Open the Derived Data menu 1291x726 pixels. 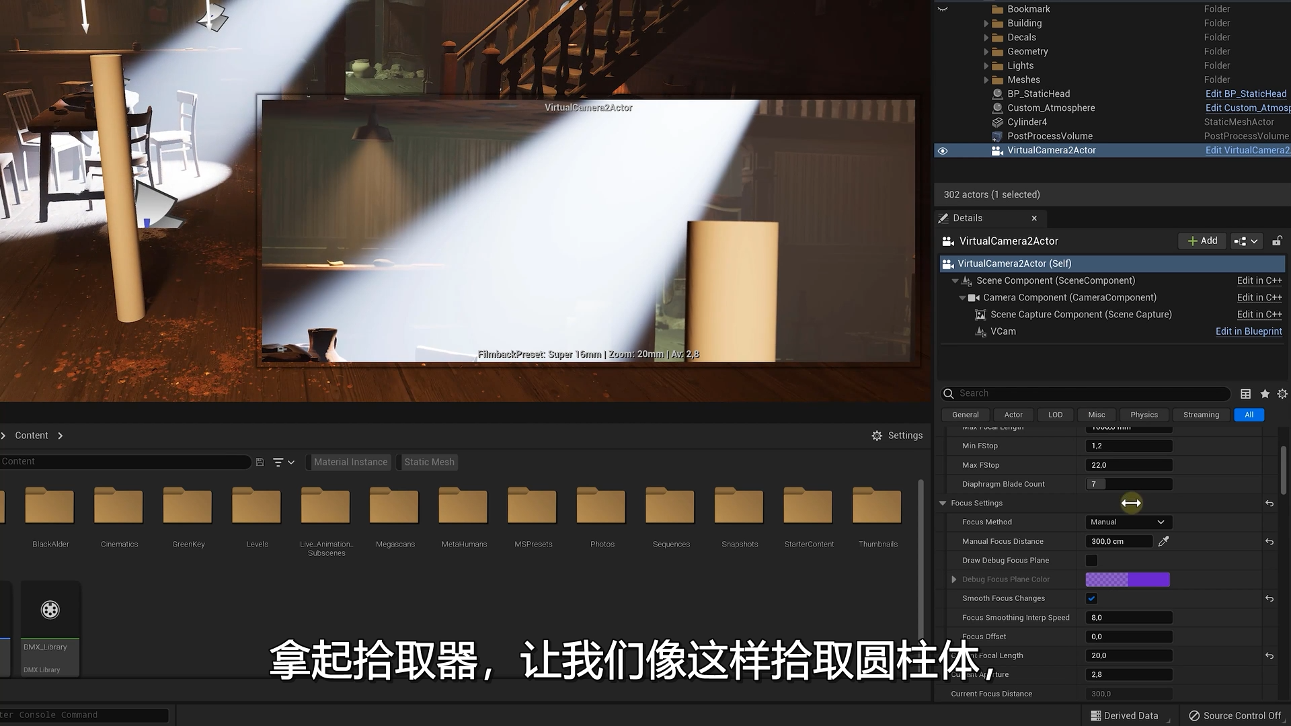pyautogui.click(x=1124, y=716)
